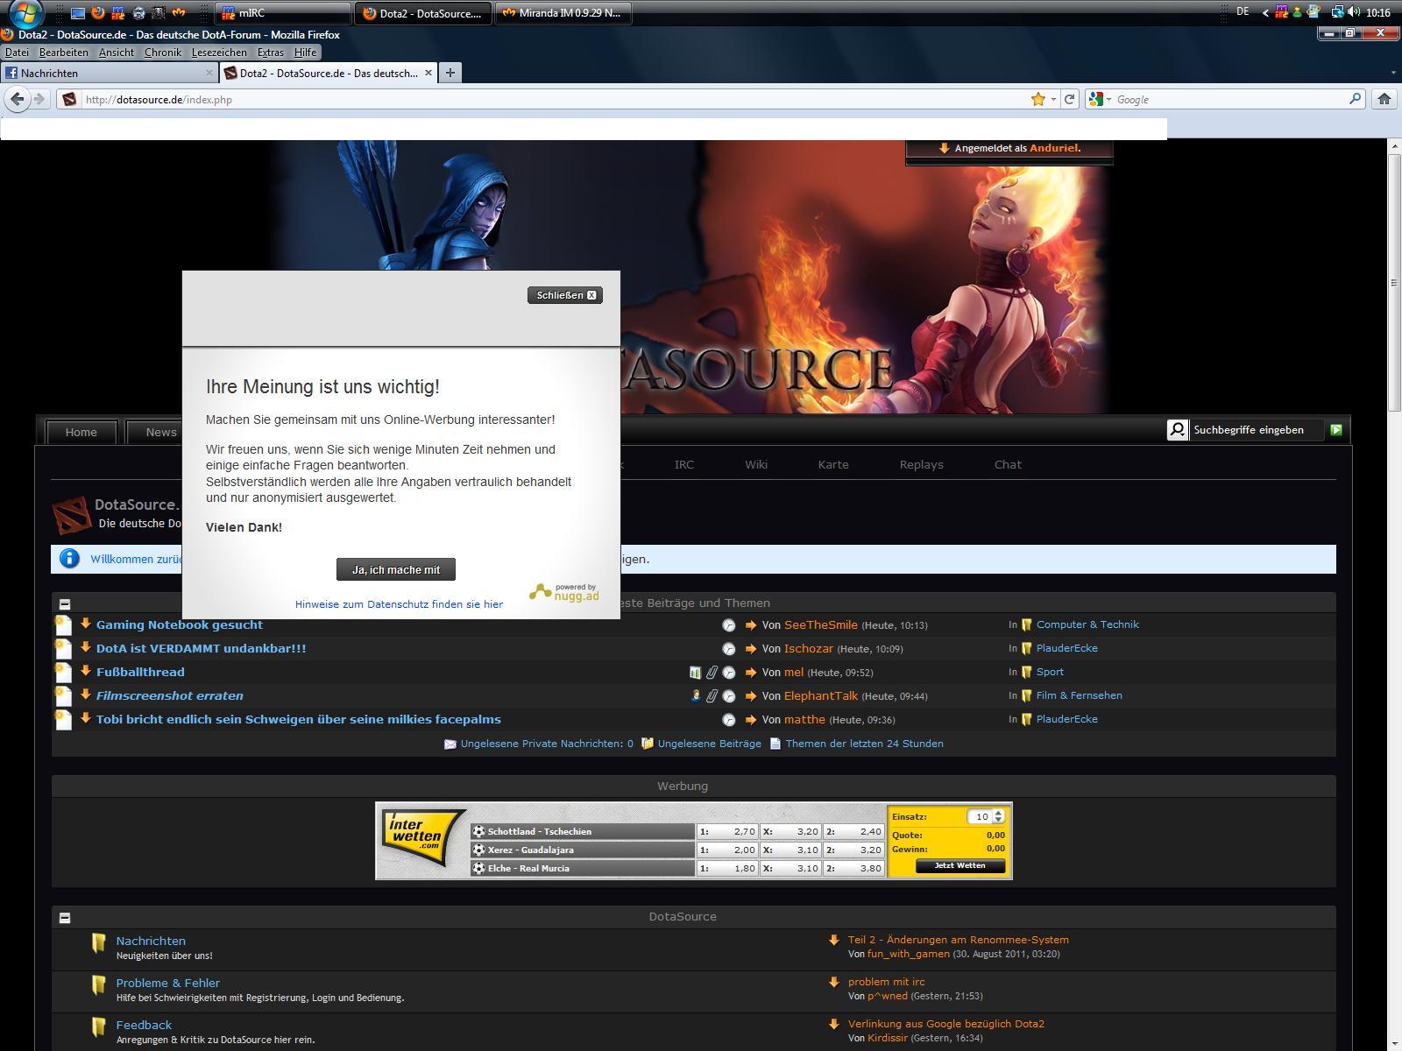Open the Chronik menu
The image size is (1402, 1051).
(162, 53)
